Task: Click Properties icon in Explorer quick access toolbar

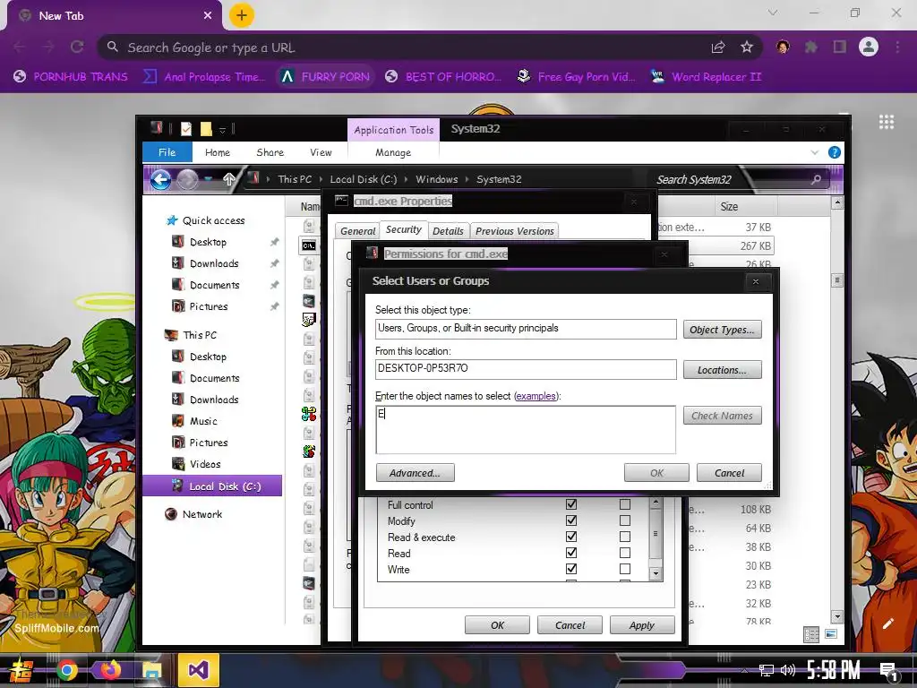Action: (186, 129)
